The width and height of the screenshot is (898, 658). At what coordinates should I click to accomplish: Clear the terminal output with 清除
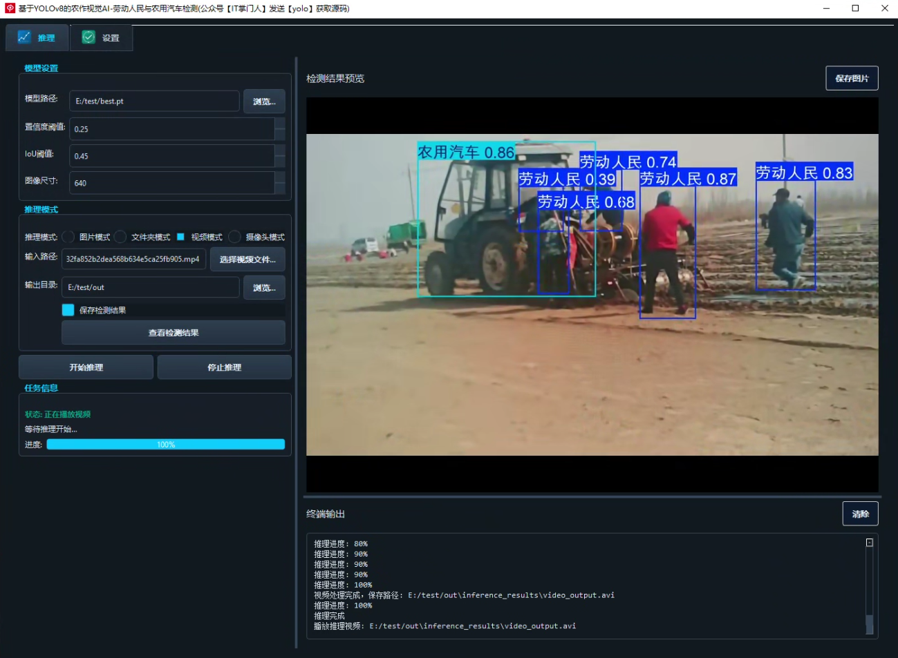click(860, 514)
